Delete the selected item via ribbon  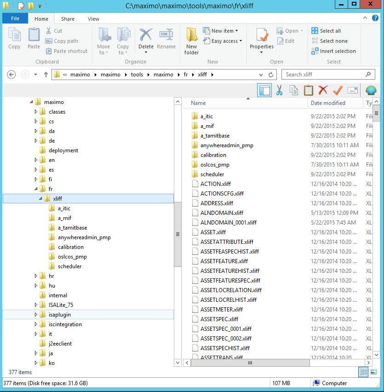[x=146, y=40]
